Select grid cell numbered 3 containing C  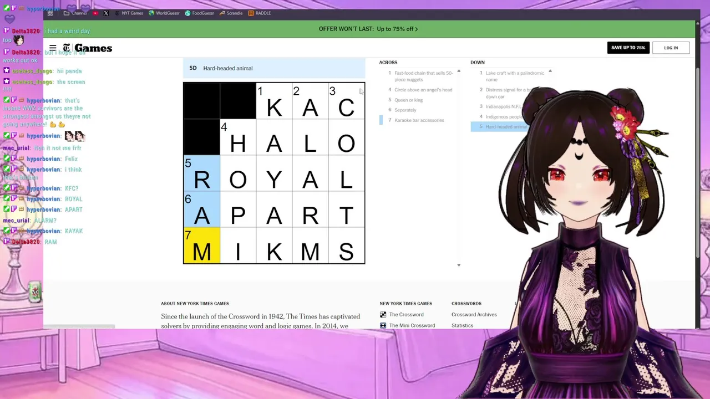coord(346,101)
